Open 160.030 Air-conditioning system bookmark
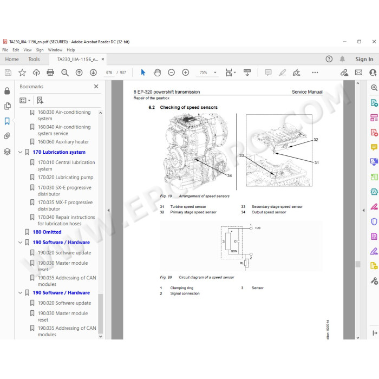 [x=64, y=115]
